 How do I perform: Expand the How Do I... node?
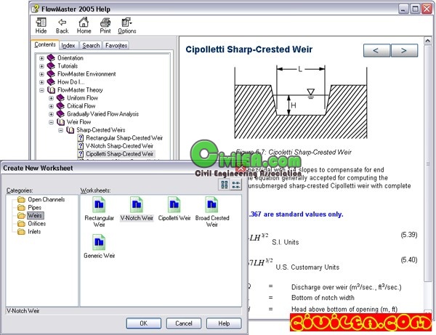(41, 82)
